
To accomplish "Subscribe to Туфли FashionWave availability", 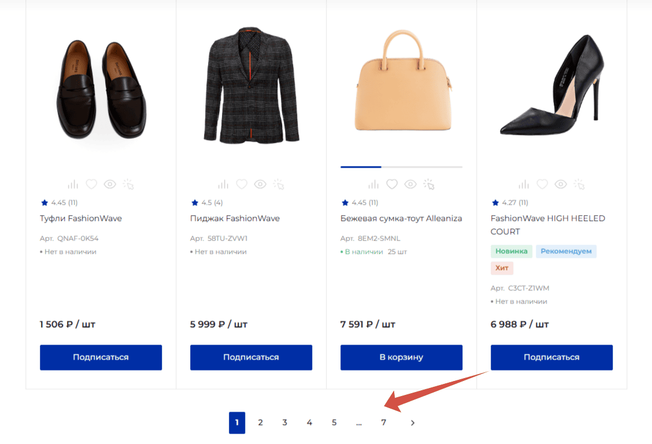I will pyautogui.click(x=101, y=357).
